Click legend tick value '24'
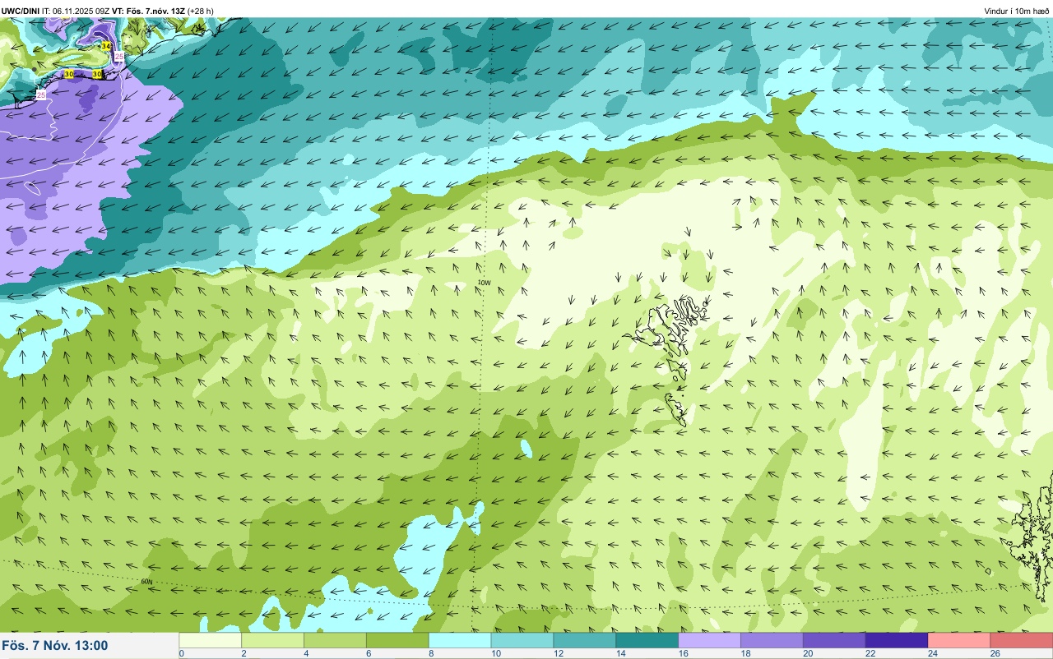This screenshot has height=659, width=1053. point(934,653)
